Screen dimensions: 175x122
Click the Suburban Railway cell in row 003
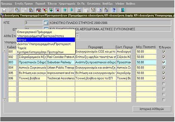61,62
